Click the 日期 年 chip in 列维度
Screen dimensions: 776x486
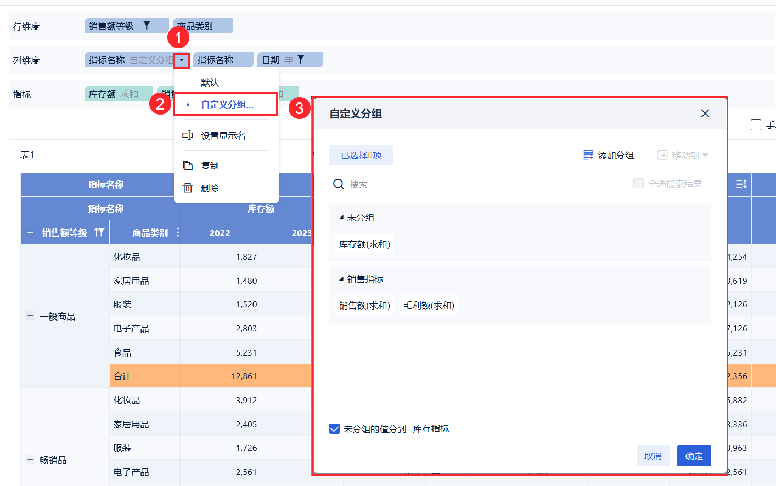(x=290, y=60)
